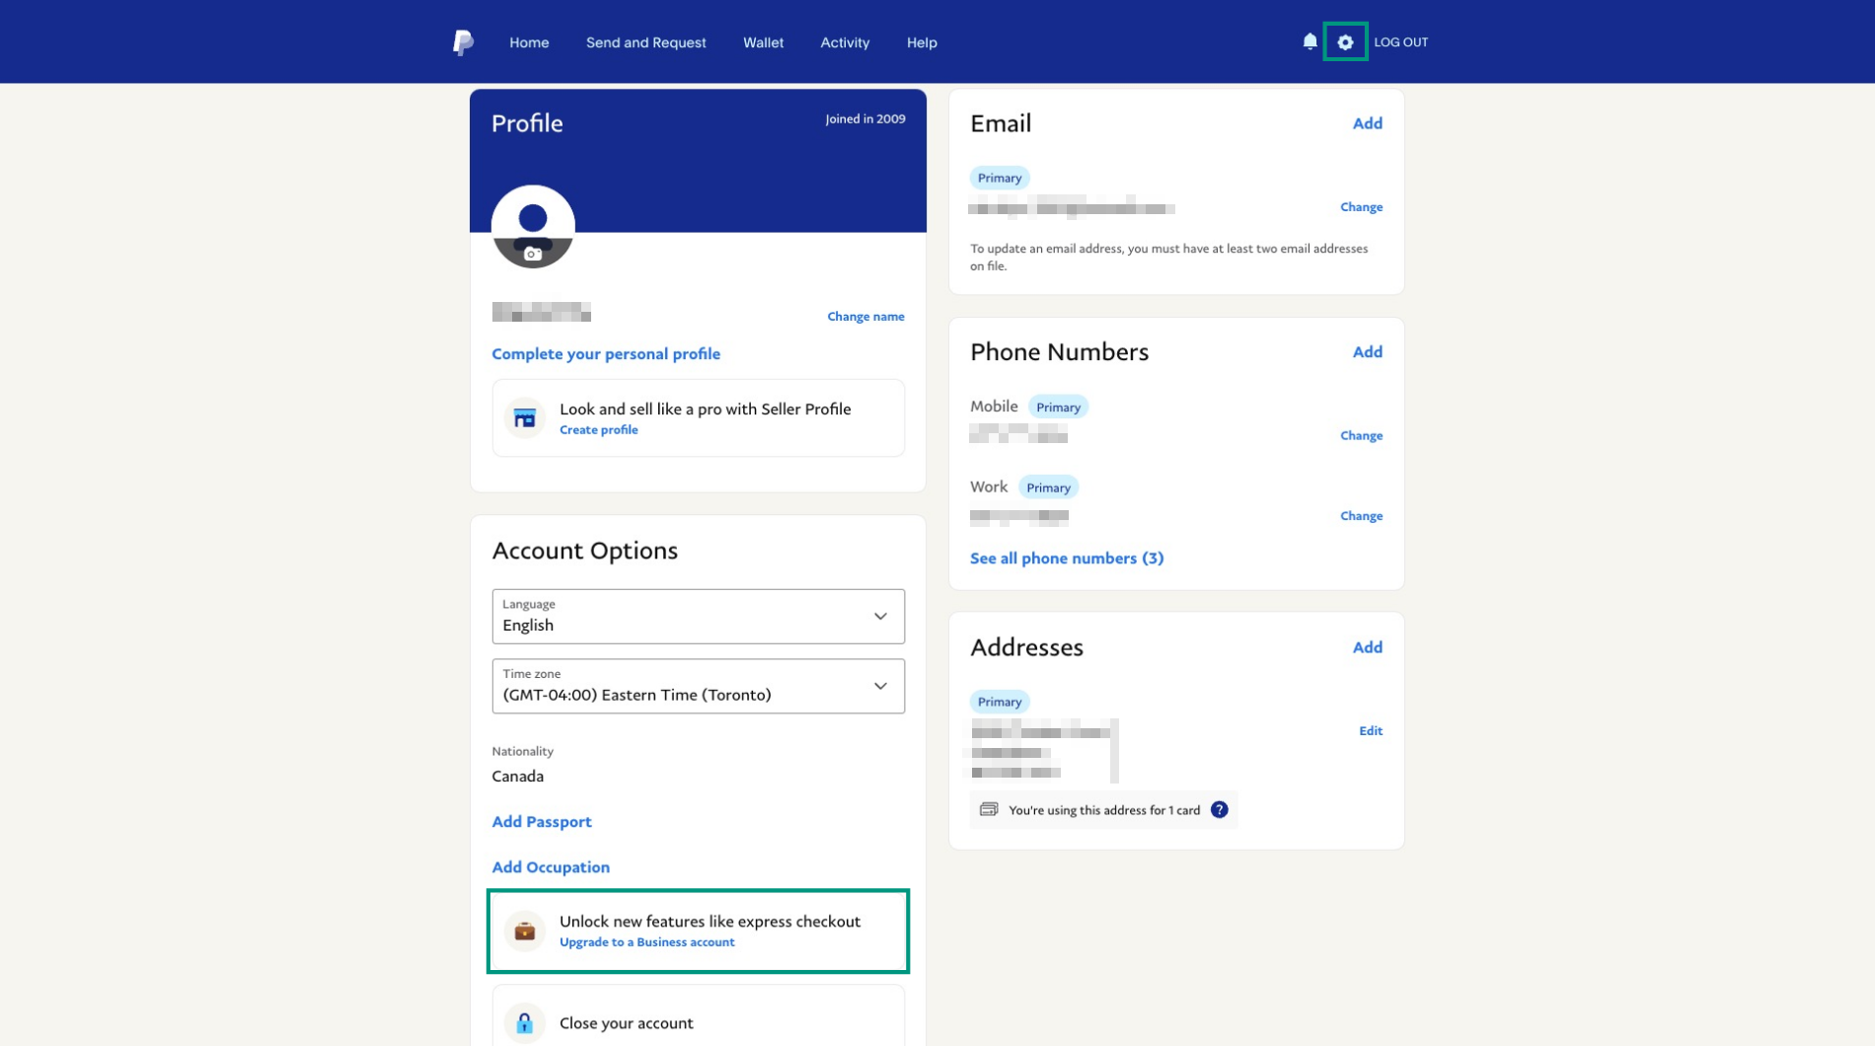Click the profile avatar picture
This screenshot has height=1046, width=1875.
coord(533,226)
